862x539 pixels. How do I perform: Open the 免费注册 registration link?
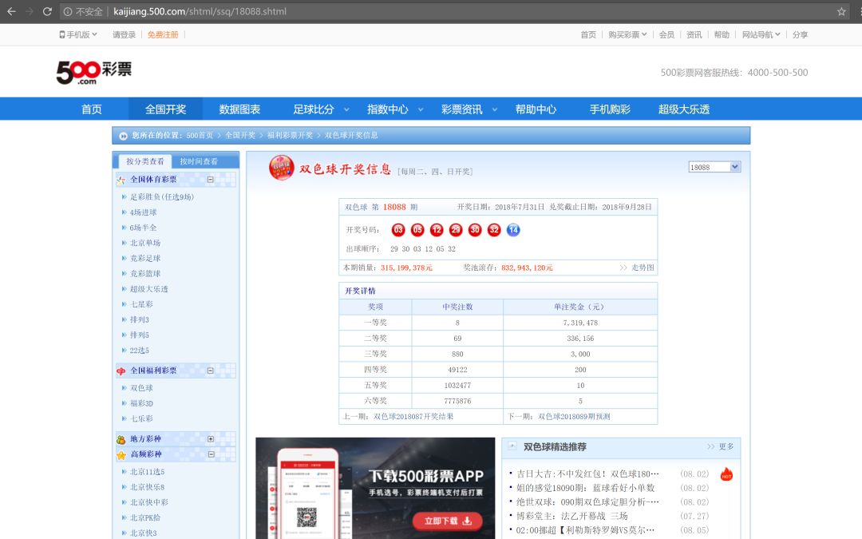162,34
